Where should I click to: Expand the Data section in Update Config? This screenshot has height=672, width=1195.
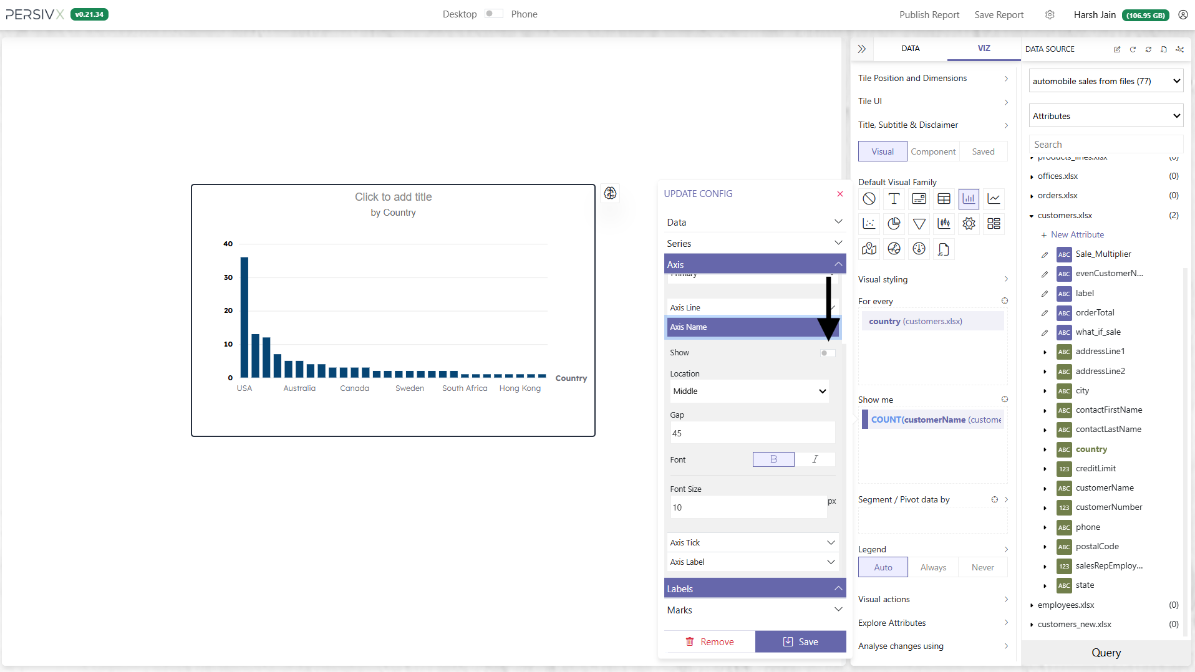point(755,223)
